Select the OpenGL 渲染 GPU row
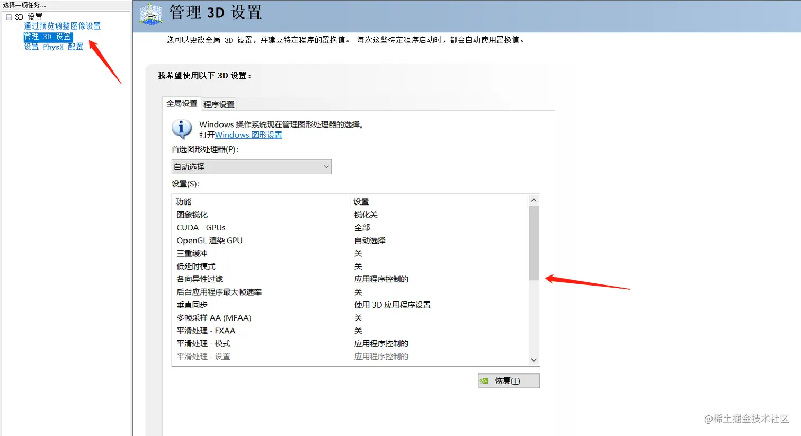Viewport: 801px width, 436px height. pyautogui.click(x=350, y=241)
